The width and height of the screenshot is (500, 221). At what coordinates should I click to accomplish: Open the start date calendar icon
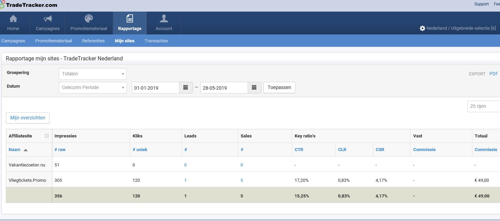pyautogui.click(x=186, y=88)
